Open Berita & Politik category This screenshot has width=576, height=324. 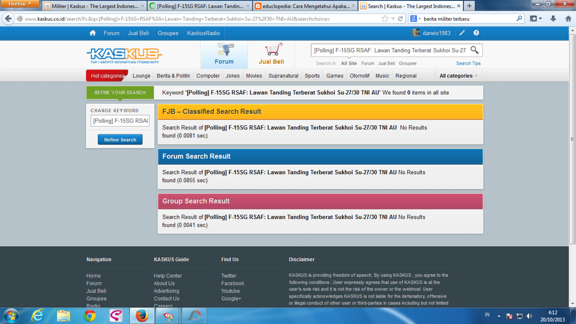[x=173, y=76]
